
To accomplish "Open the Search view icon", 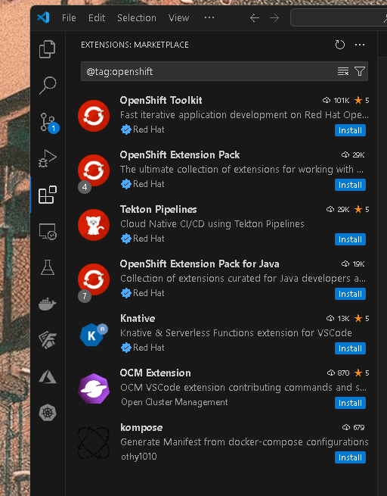I will click(x=48, y=86).
